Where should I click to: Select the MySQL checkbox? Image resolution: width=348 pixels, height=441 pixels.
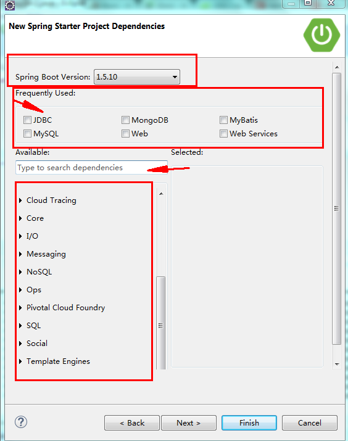pyautogui.click(x=27, y=133)
